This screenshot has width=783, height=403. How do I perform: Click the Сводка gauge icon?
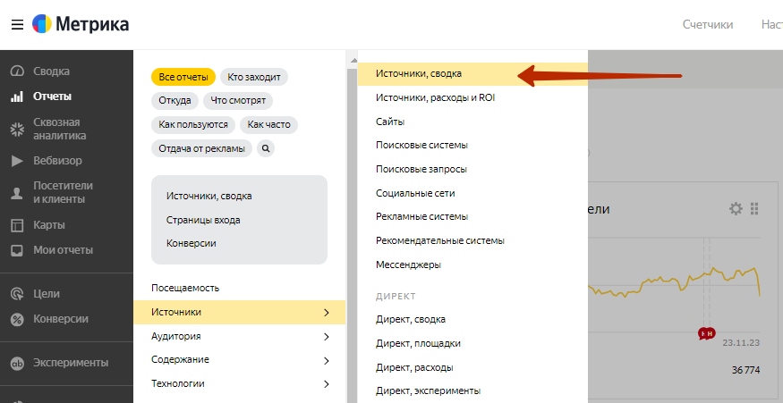[x=17, y=71]
